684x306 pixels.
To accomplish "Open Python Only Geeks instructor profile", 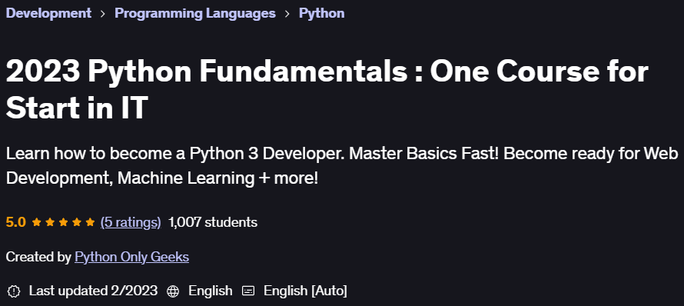I will click(131, 257).
